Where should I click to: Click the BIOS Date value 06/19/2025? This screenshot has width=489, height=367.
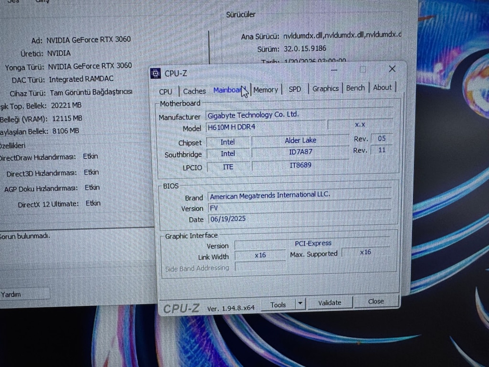click(299, 218)
